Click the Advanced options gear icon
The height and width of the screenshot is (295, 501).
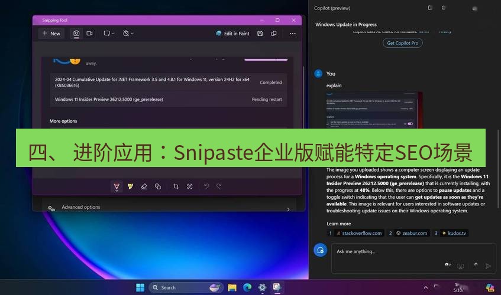[51, 208]
